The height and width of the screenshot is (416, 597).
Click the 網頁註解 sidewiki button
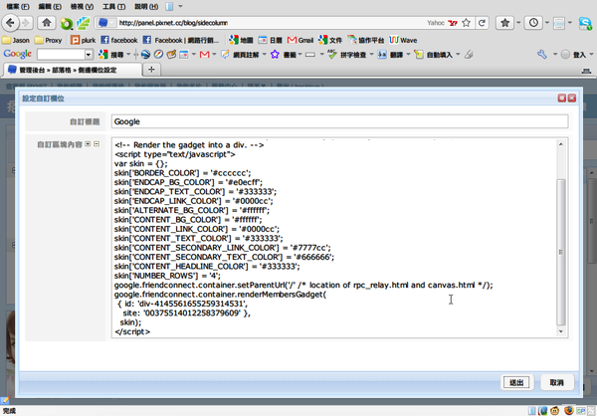point(241,55)
